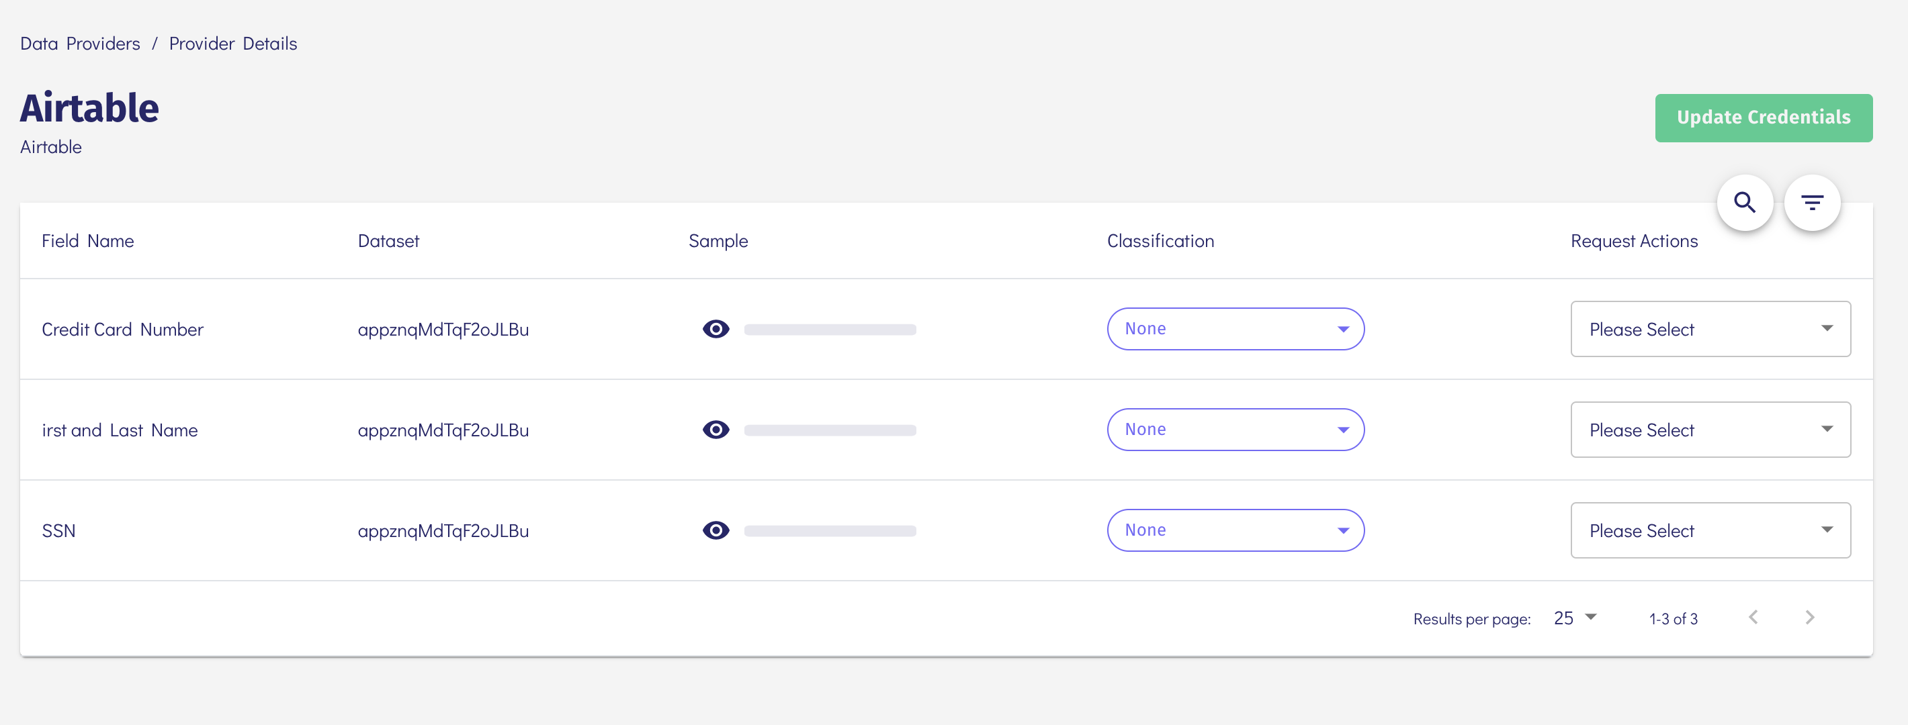
Task: Open the table search magnifier icon
Action: pos(1744,203)
